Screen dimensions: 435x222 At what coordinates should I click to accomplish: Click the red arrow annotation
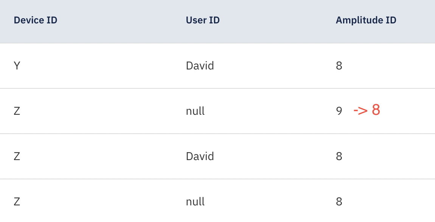click(360, 111)
